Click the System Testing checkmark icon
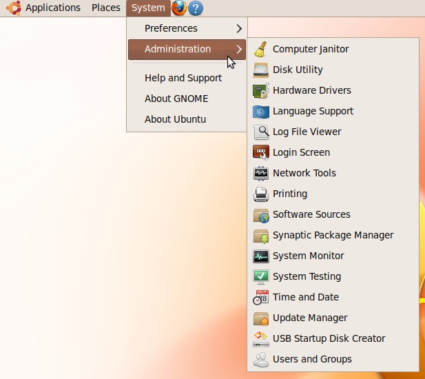The width and height of the screenshot is (425, 379). [x=261, y=277]
